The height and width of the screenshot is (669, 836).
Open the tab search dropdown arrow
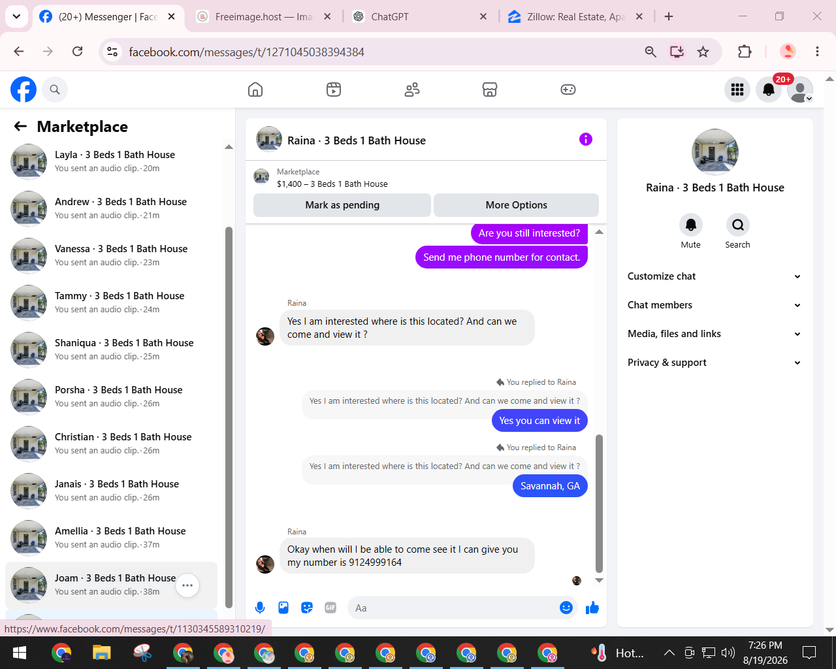tap(16, 16)
